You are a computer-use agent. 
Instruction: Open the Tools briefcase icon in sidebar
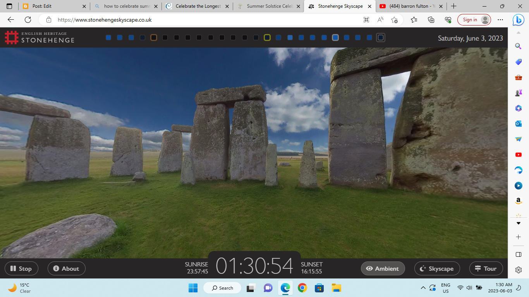click(518, 77)
